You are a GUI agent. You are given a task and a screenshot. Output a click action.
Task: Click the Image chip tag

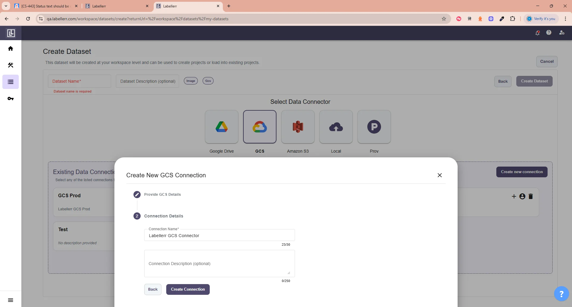tap(191, 81)
